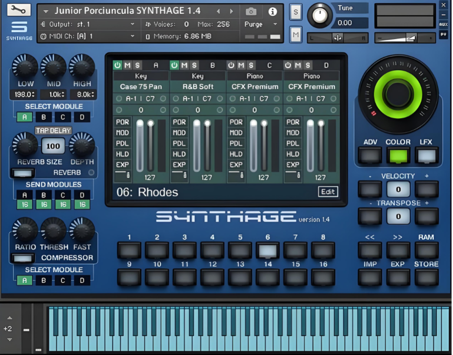Click the IMP import button
The height and width of the screenshot is (355, 453).
(370, 277)
